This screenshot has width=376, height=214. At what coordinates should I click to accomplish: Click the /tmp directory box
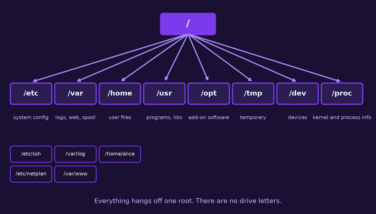tap(253, 94)
